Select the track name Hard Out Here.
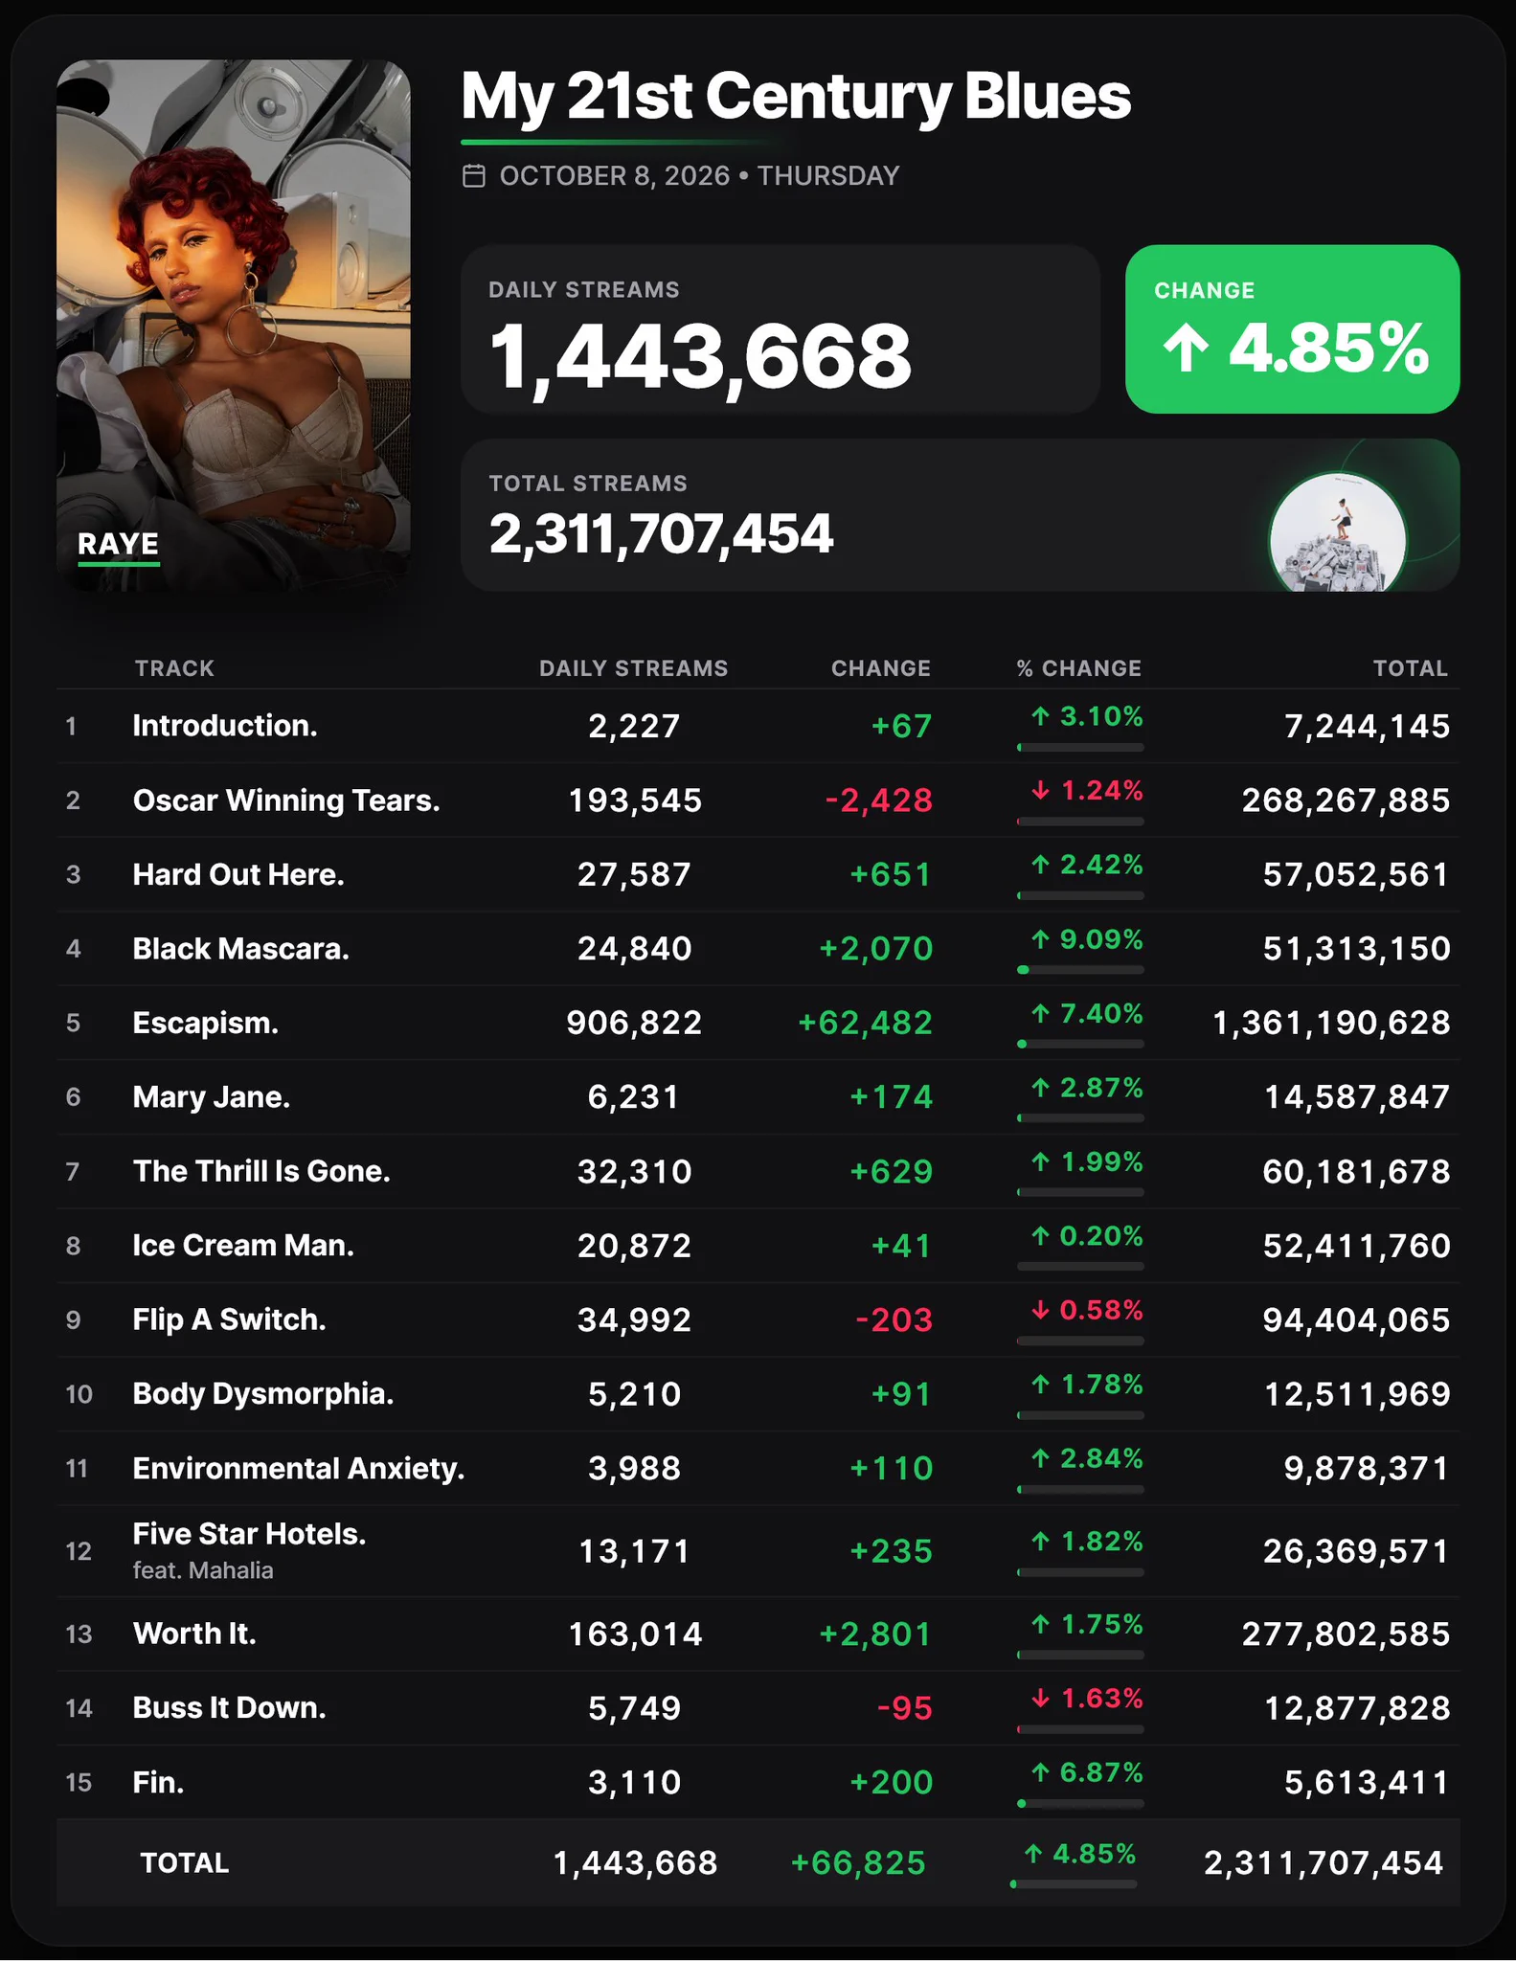This screenshot has width=1516, height=1961. coord(238,874)
